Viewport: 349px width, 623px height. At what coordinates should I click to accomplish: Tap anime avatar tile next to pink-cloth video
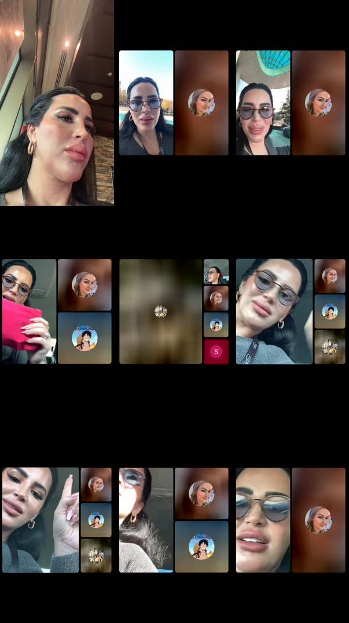(x=85, y=338)
